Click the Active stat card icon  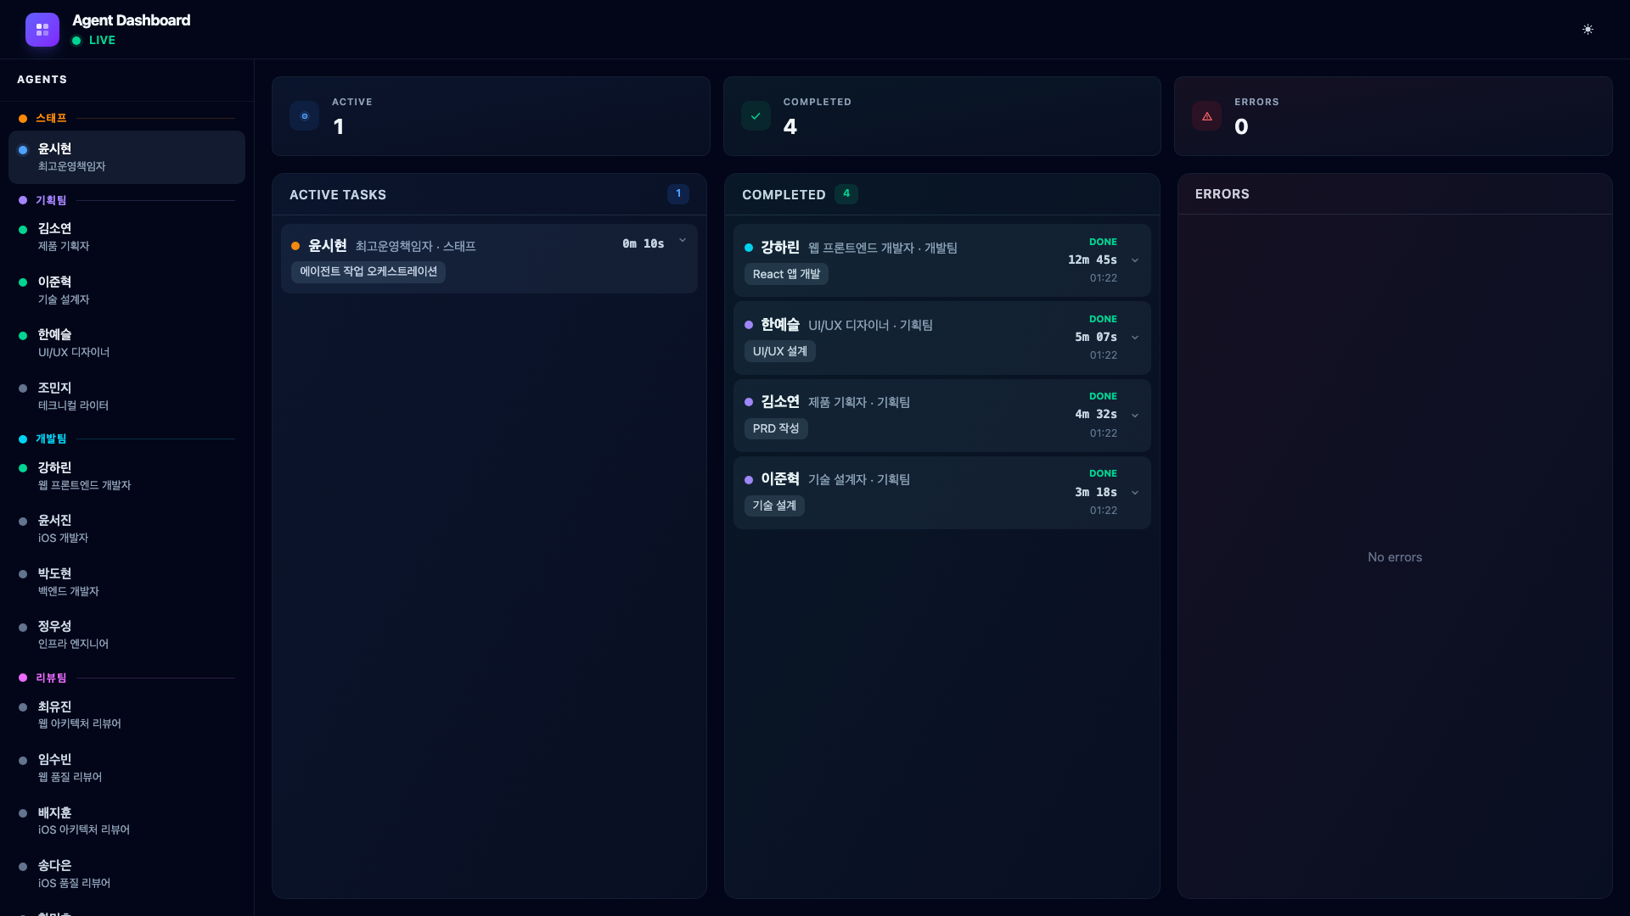[x=304, y=116]
